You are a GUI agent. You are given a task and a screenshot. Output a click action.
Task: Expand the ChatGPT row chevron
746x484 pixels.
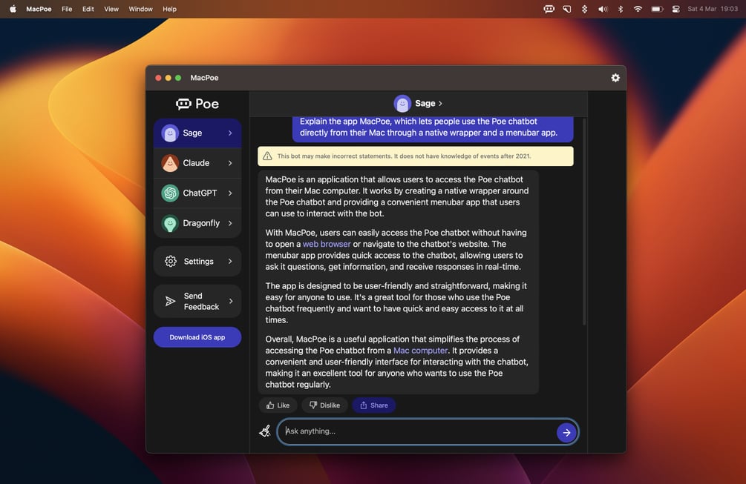click(x=230, y=193)
